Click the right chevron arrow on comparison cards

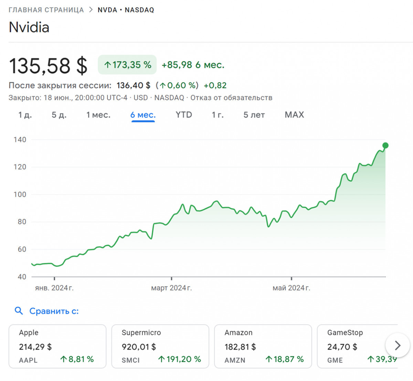click(398, 345)
